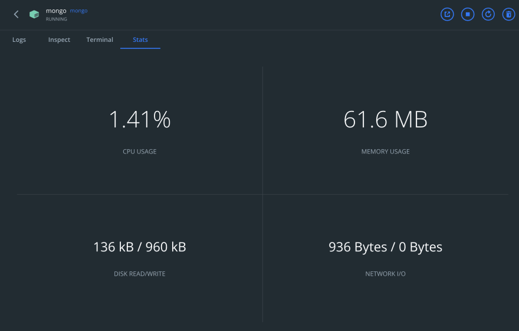Click the teal mongo container icon
This screenshot has width=519, height=331.
34,14
